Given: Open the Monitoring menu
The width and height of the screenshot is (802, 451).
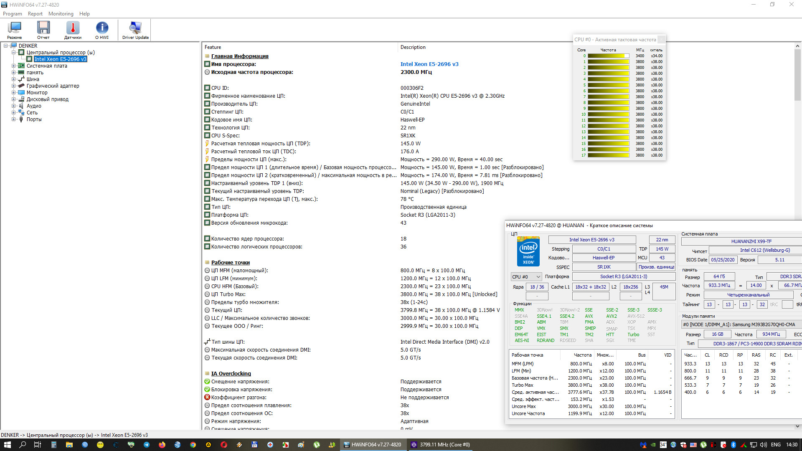Looking at the screenshot, I should [61, 14].
